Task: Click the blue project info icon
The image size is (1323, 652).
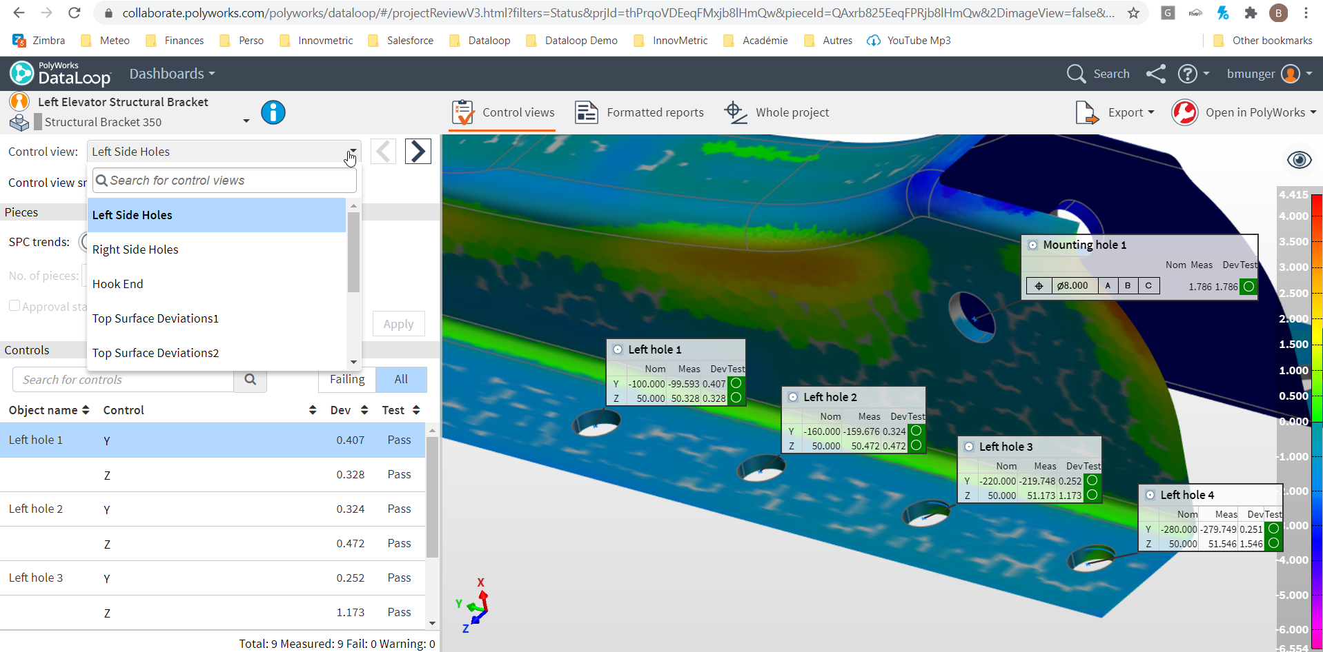Action: coord(273,112)
